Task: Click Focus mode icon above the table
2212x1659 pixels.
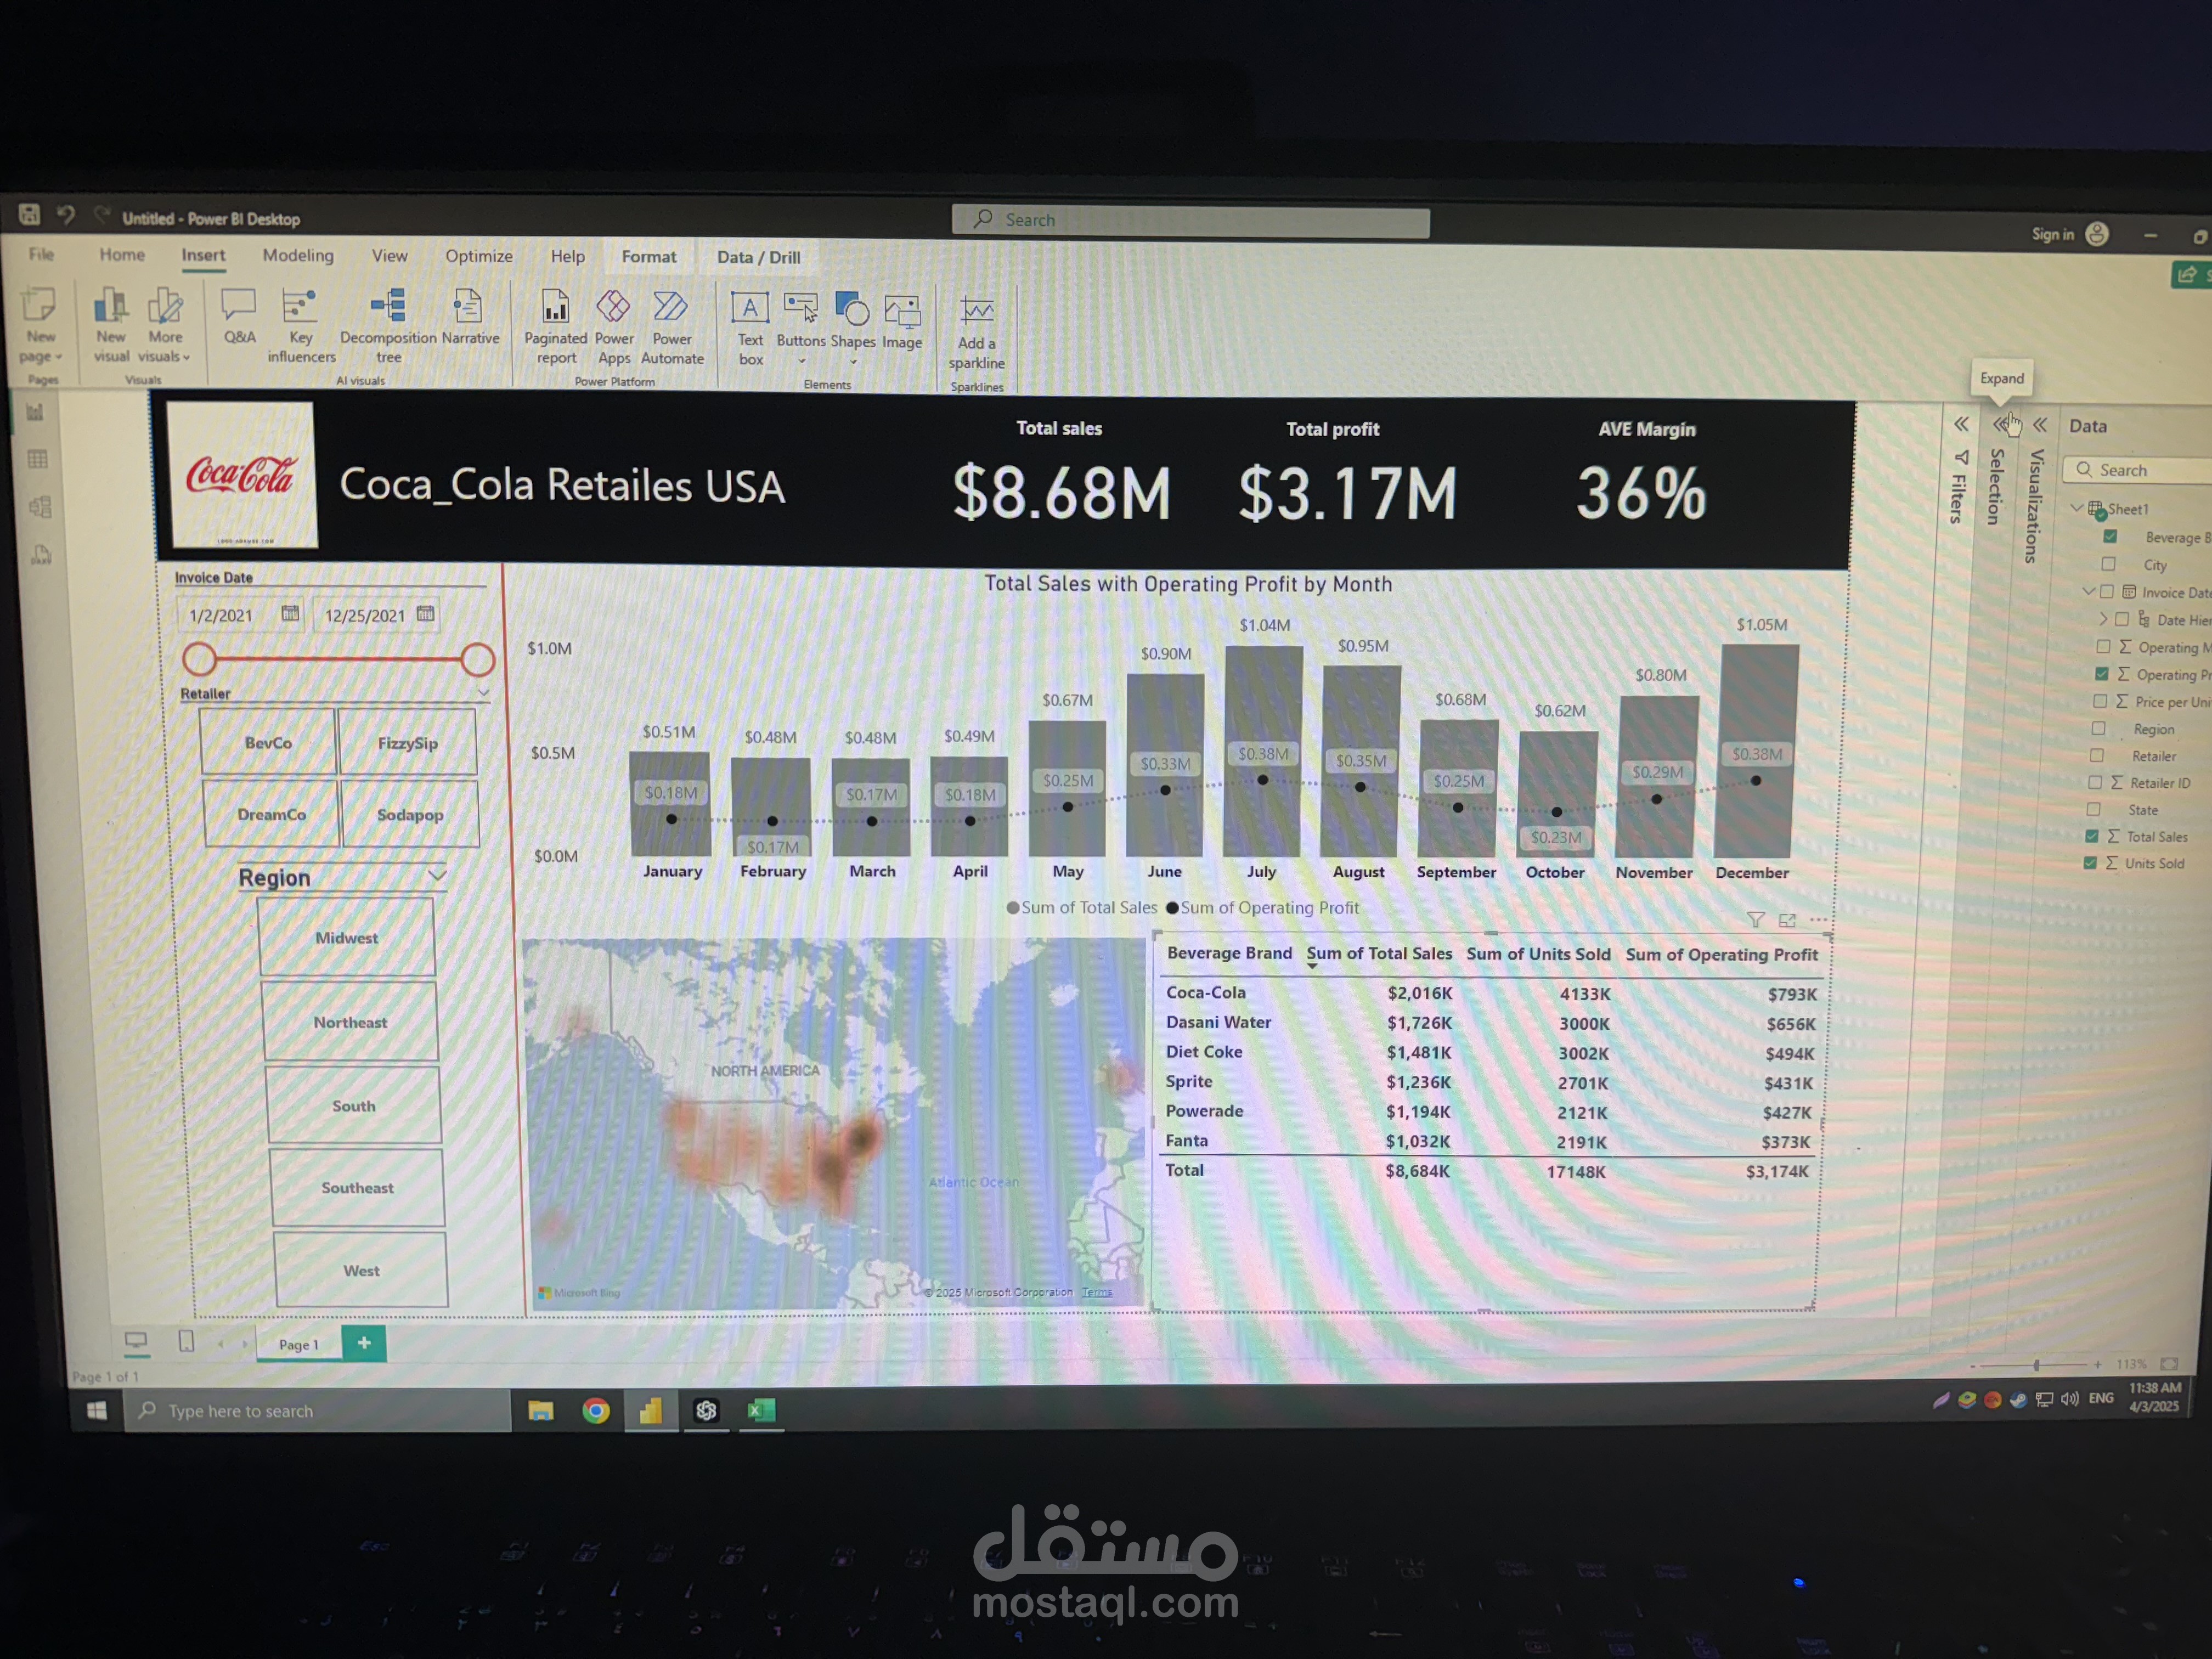Action: [1787, 920]
